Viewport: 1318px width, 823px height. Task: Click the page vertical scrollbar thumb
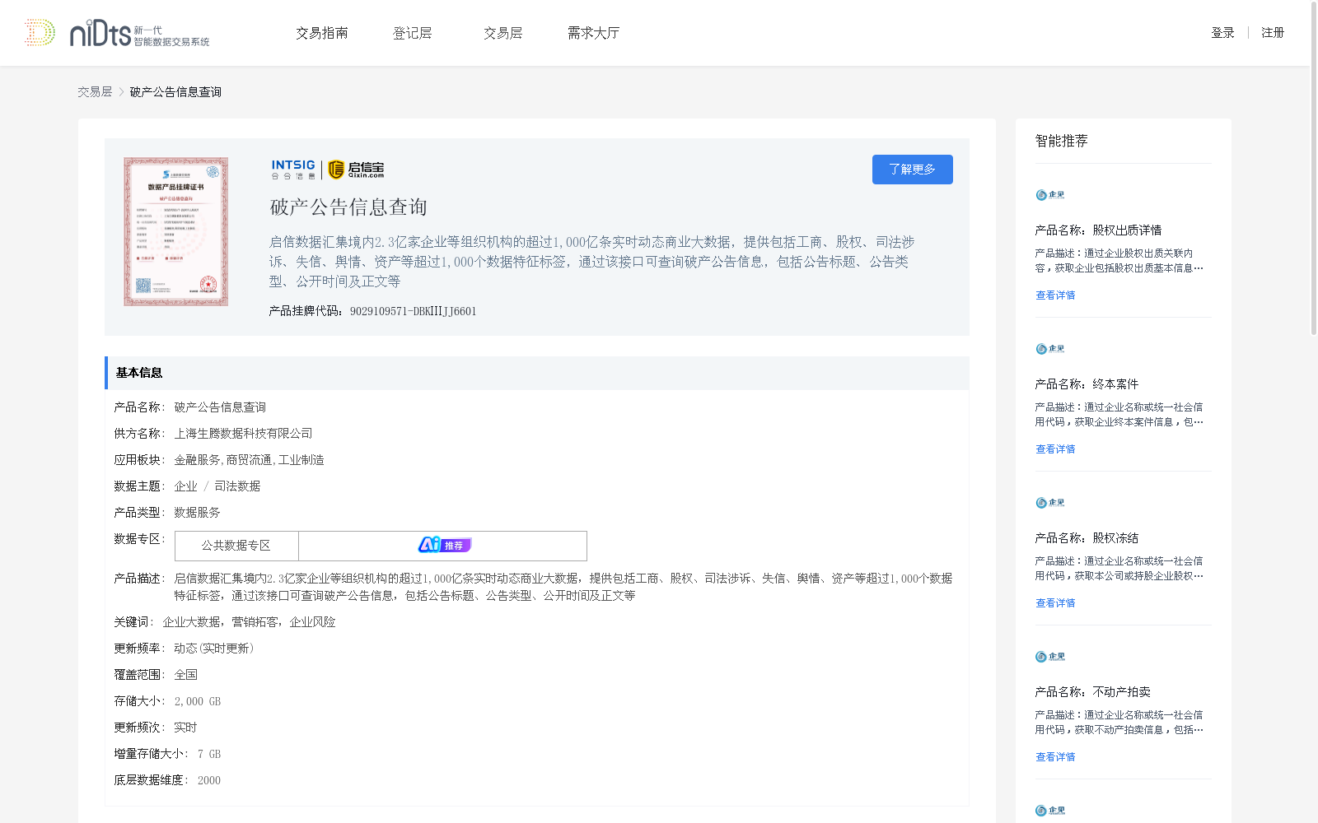[1314, 169]
